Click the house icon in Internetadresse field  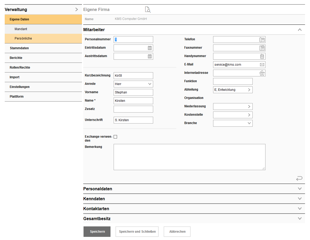pyautogui.click(x=262, y=73)
